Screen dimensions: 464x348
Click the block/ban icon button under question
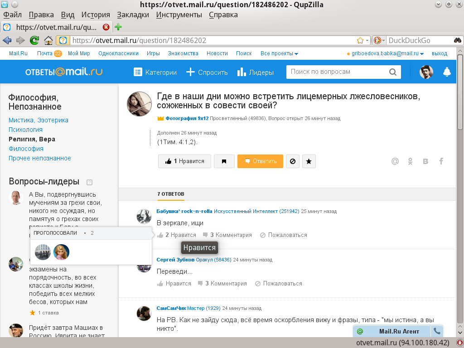[293, 161]
